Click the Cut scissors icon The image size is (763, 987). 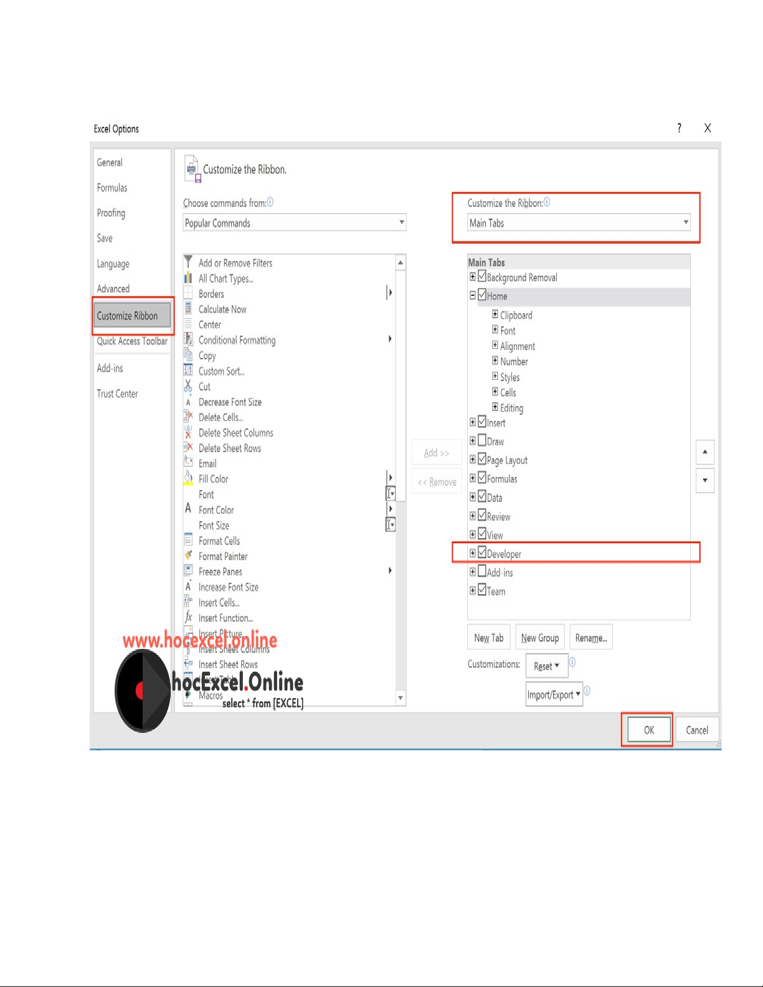coord(188,387)
